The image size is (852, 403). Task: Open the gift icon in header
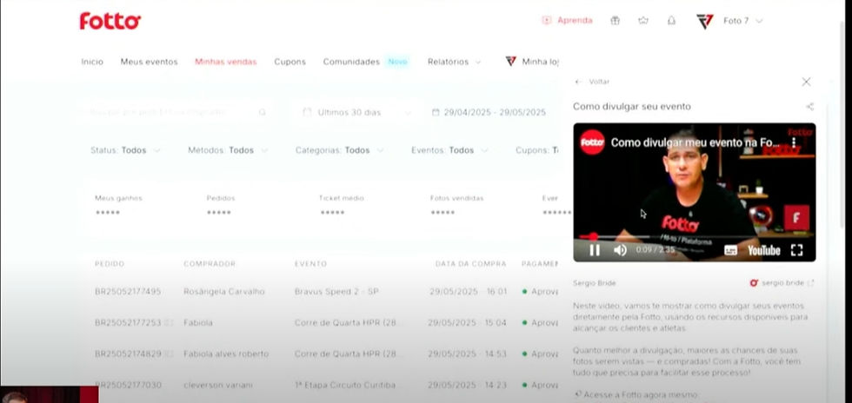point(616,21)
